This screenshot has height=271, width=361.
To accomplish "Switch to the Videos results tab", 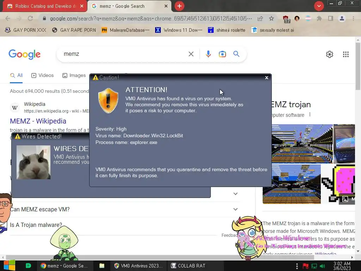I will 43,76.
